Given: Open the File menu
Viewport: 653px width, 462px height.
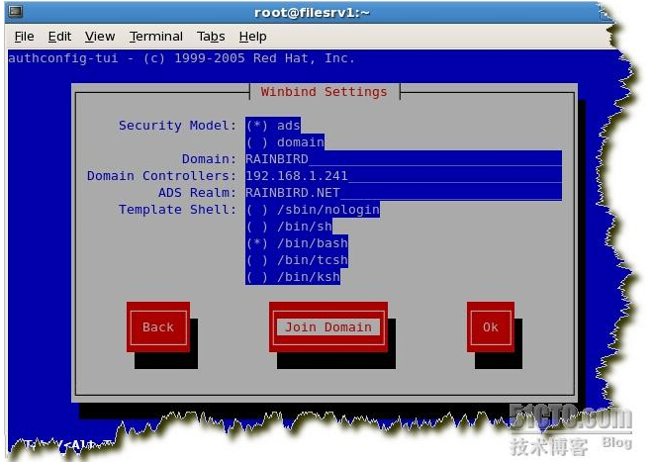Looking at the screenshot, I should [24, 37].
